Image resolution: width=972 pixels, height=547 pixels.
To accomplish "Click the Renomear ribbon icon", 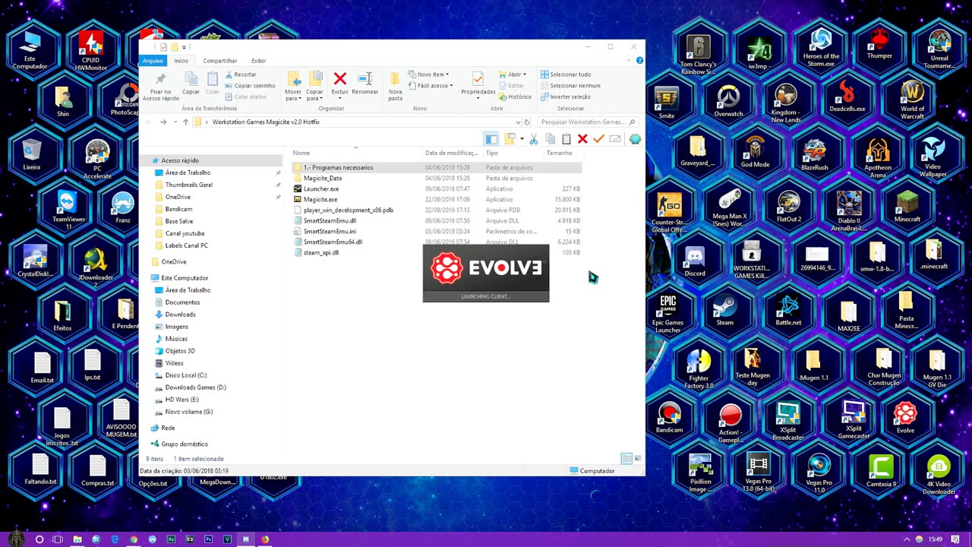I will 364,79.
